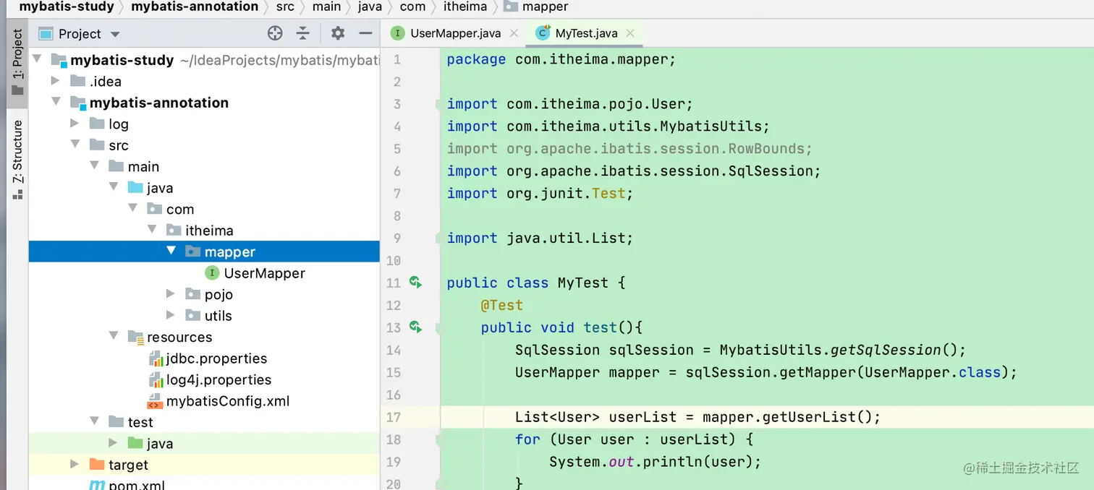1094x490 pixels.
Task: Hide the Project panel with minus icon
Action: tap(365, 33)
